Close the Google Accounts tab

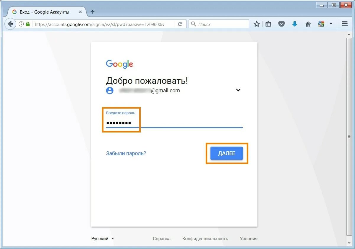click(x=80, y=12)
